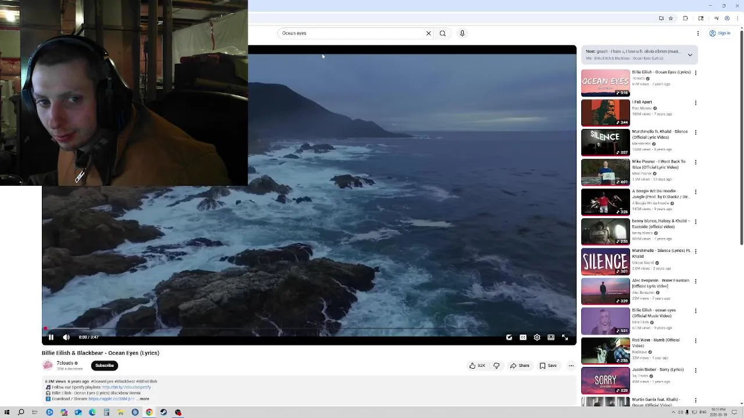Open Chrome extensions puzzle icon
This screenshot has height=418, width=744.
pyautogui.click(x=685, y=19)
